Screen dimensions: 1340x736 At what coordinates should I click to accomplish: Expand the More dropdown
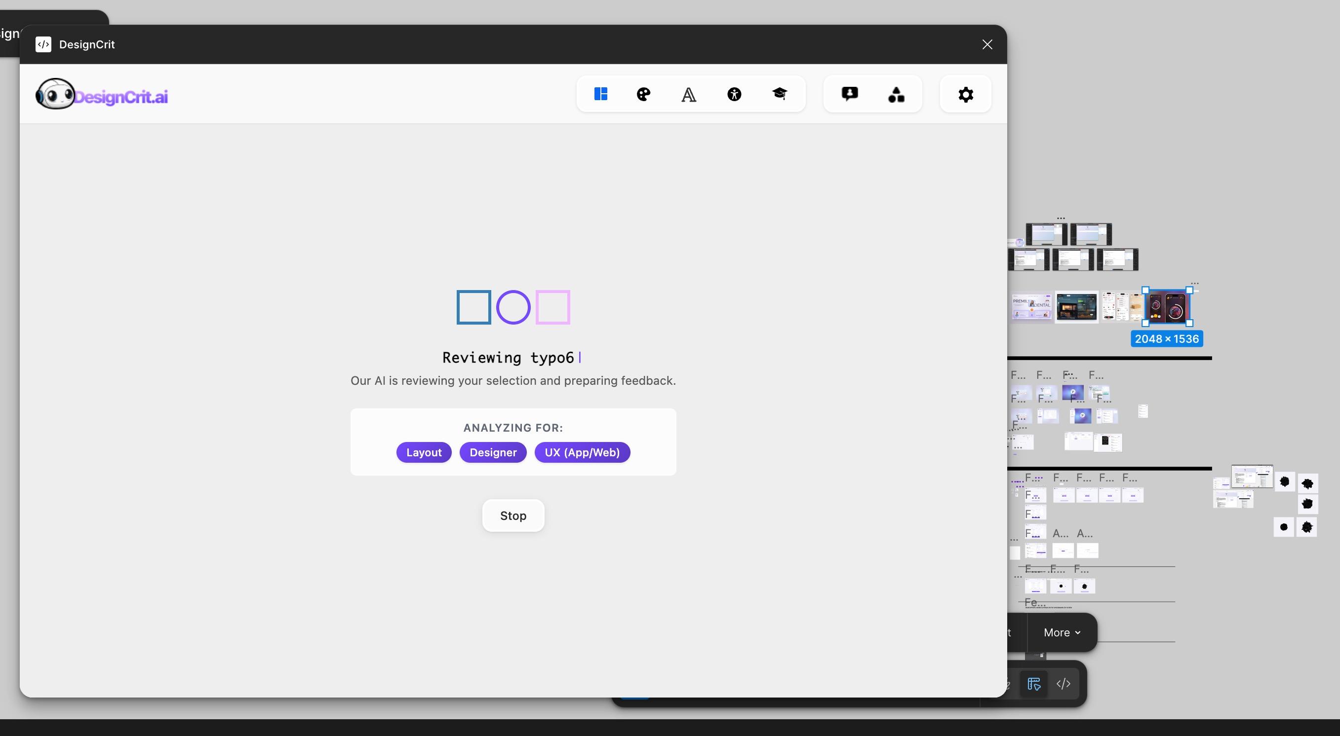[x=1062, y=632]
